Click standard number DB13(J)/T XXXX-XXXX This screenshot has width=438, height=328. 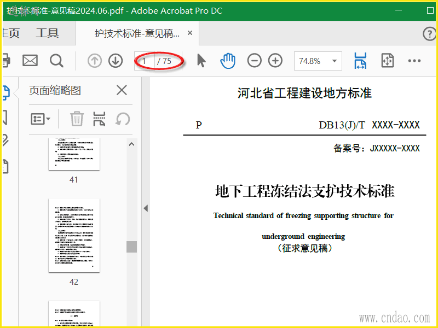pyautogui.click(x=369, y=125)
